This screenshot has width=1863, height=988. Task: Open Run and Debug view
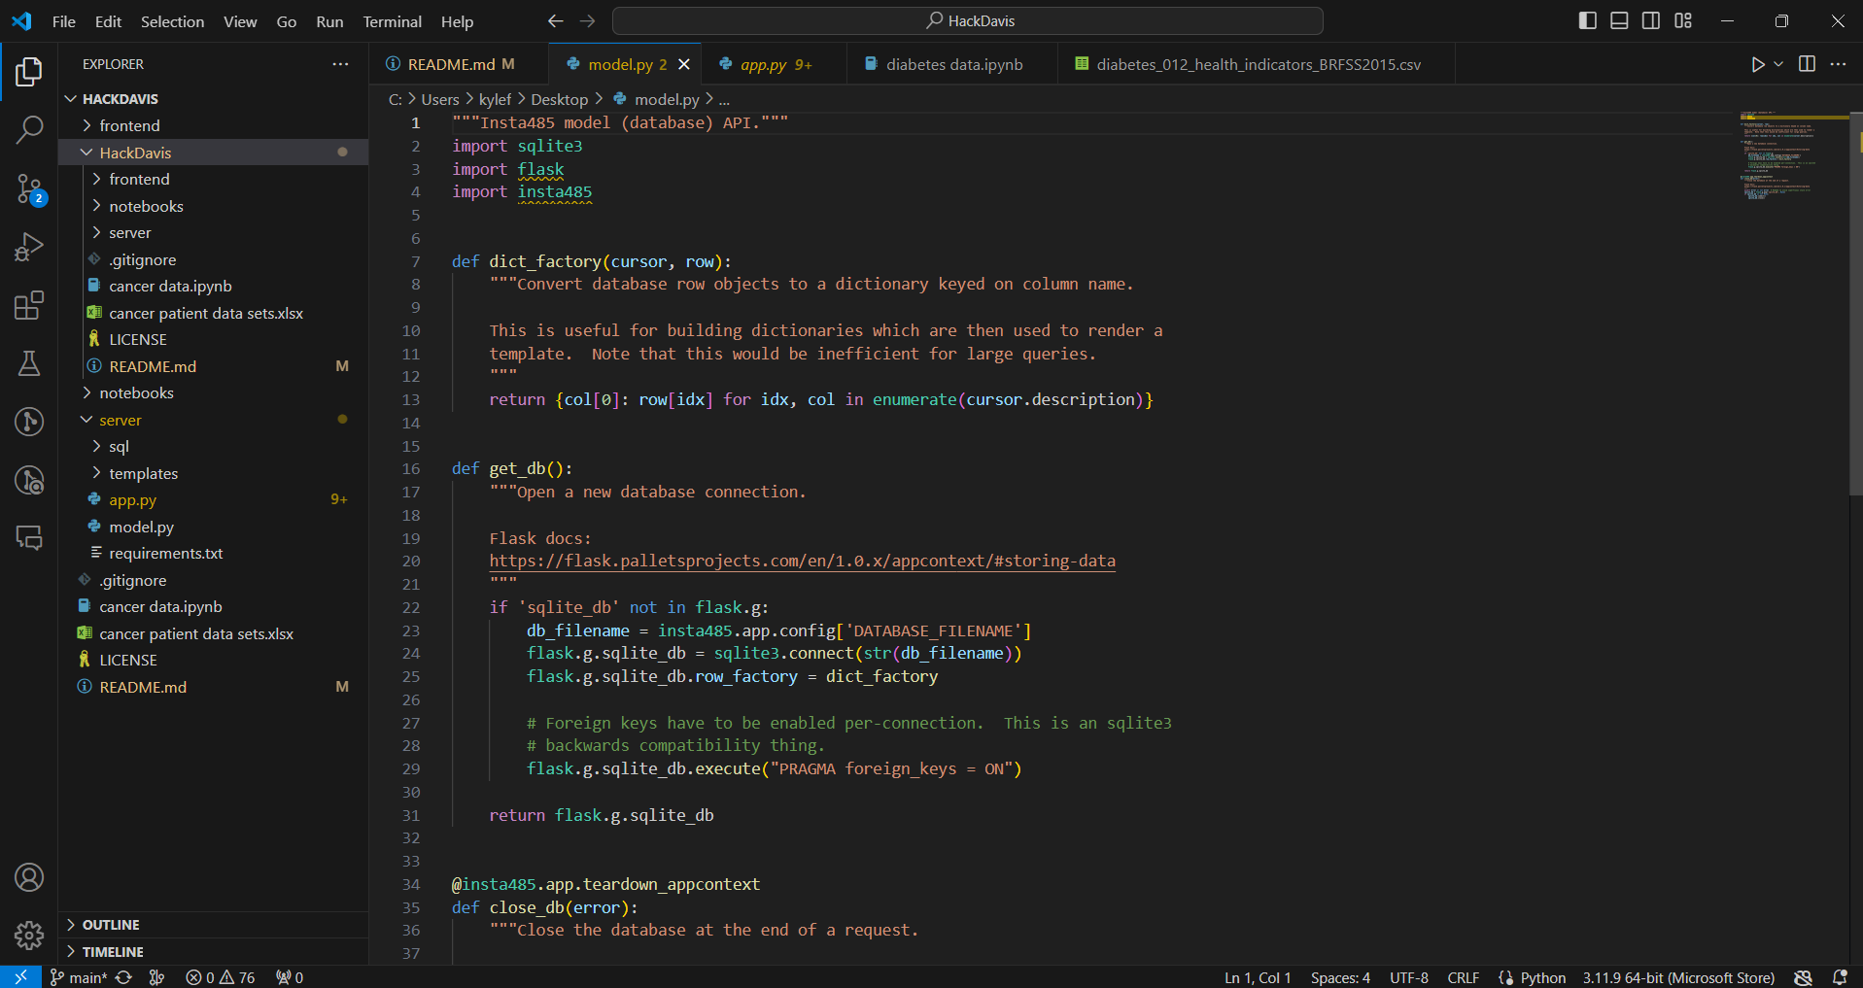[x=29, y=247]
